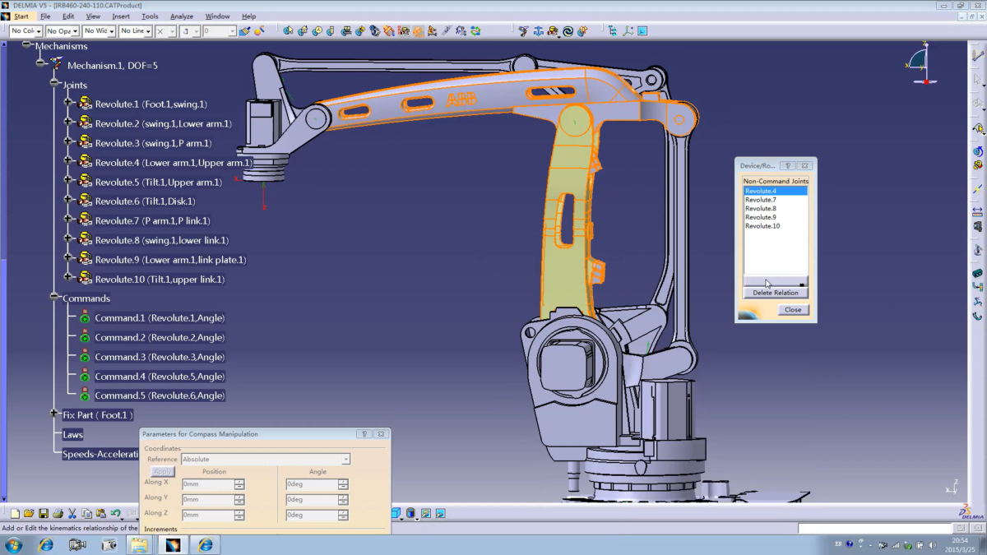
Task: Open the Tools menu
Action: [x=150, y=16]
